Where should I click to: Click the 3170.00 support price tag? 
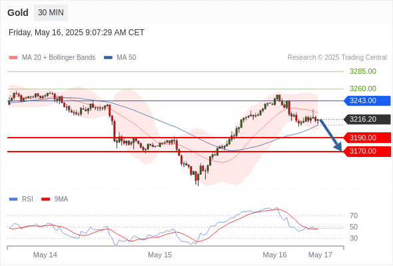(367, 151)
